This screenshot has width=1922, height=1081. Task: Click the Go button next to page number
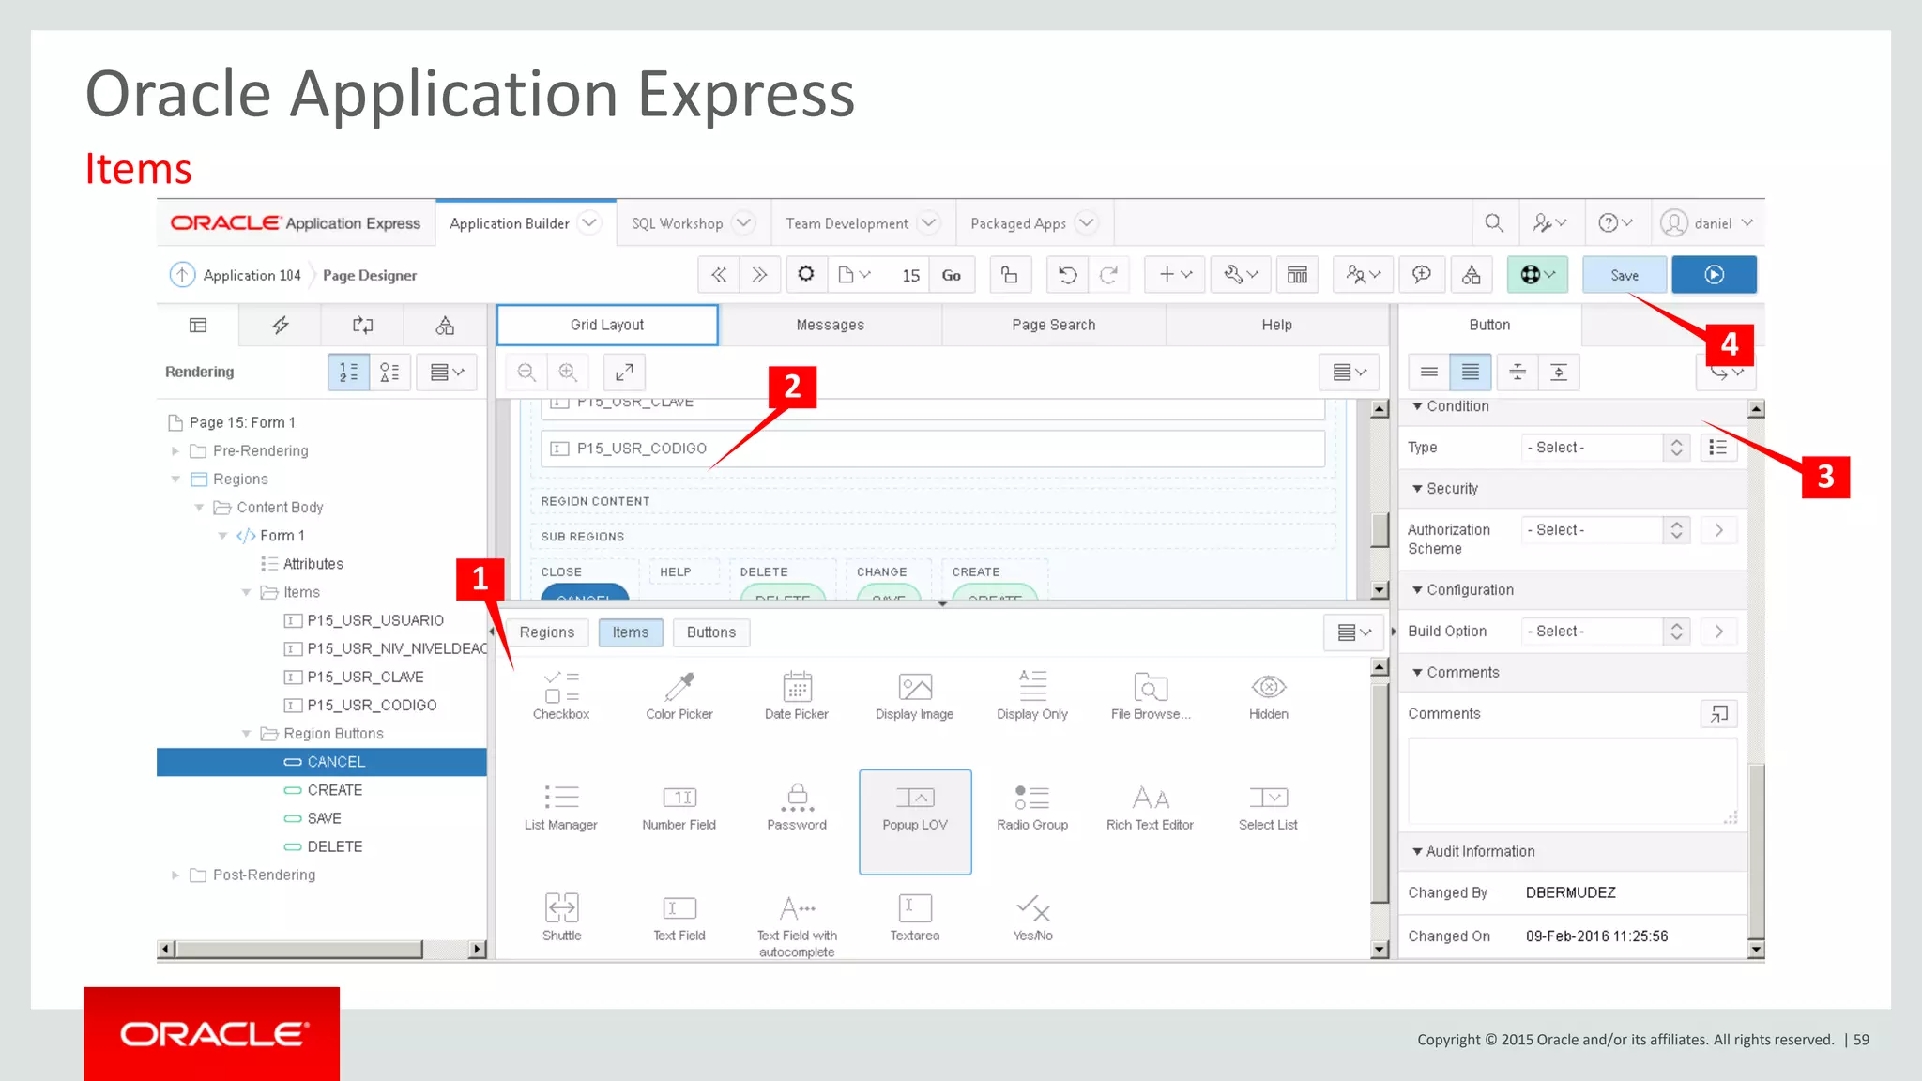pos(952,275)
